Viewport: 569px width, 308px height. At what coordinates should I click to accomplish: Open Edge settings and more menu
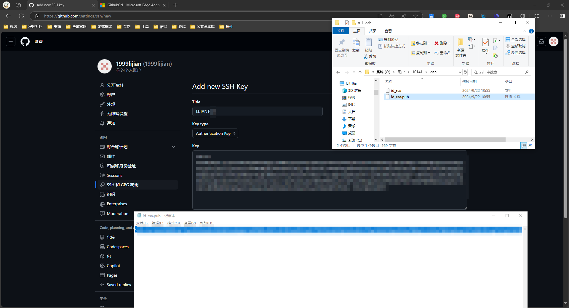[x=550, y=16]
